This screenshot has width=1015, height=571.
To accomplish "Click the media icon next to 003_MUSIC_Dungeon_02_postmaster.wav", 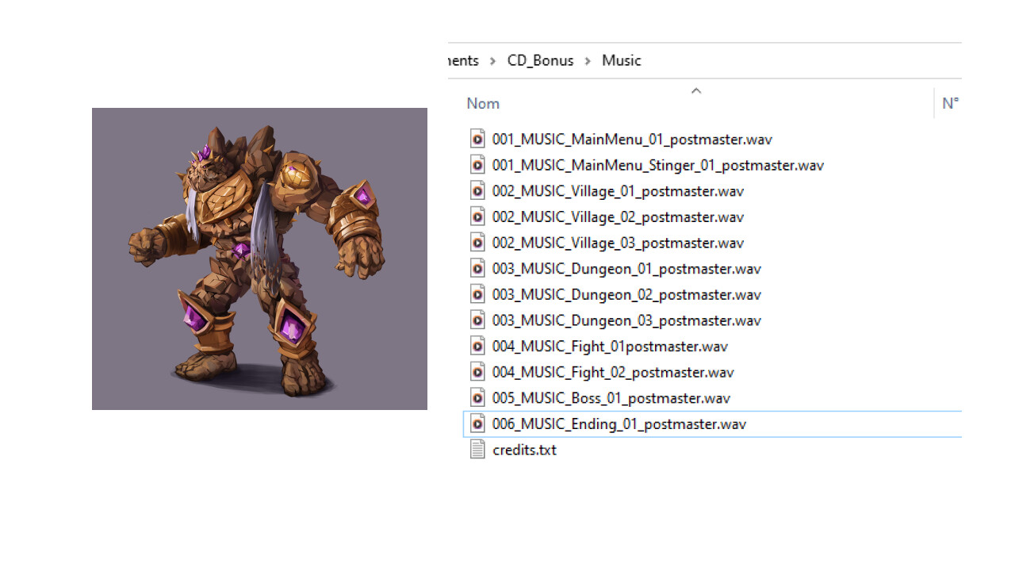I will point(477,293).
